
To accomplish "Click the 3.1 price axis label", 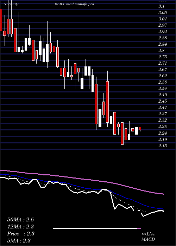I will [x=162, y=6].
